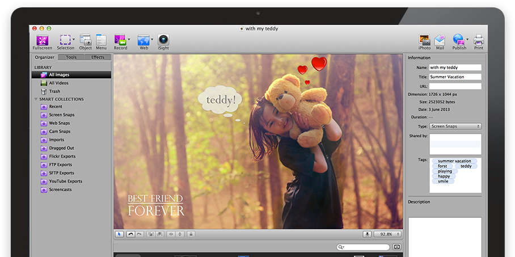Viewport: 515px width, 257px height.
Task: Select the 'playing' tag
Action: (445, 171)
